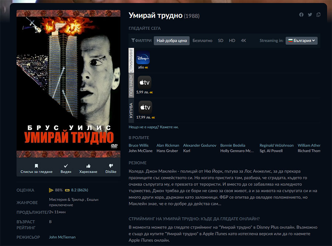Select the Безплатно filter tab
Image resolution: width=332 pixels, height=246 pixels.
pyautogui.click(x=202, y=41)
